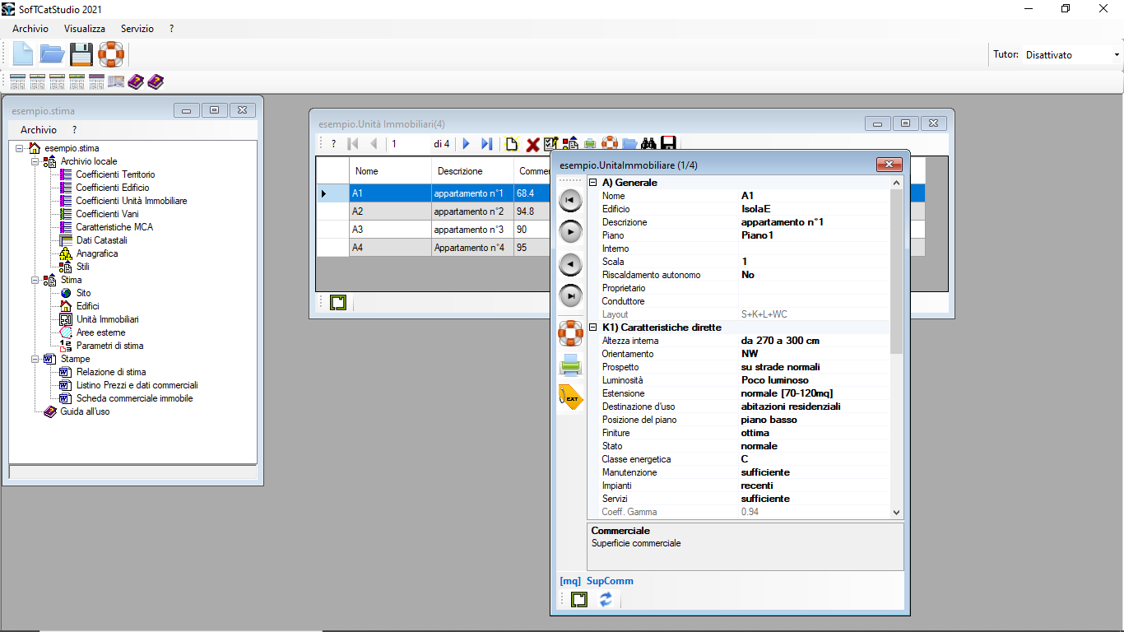The width and height of the screenshot is (1124, 632).
Task: Select Caratteristiche MCA in tree
Action: 114,227
